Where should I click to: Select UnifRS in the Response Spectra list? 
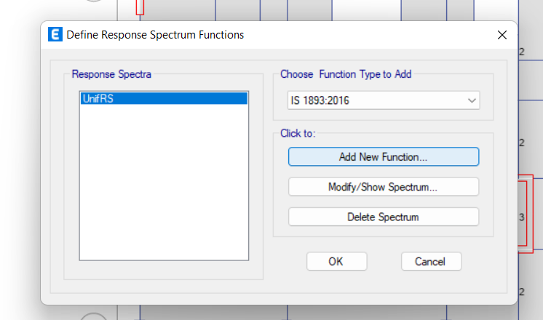click(x=164, y=99)
